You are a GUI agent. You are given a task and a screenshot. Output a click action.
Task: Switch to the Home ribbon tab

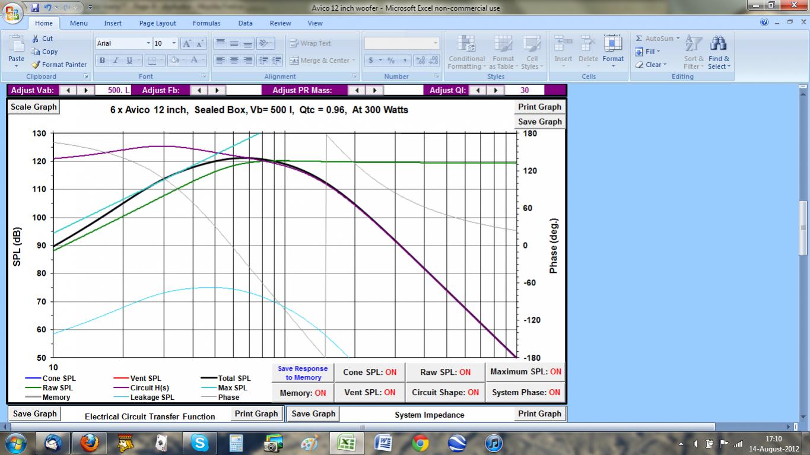[43, 23]
